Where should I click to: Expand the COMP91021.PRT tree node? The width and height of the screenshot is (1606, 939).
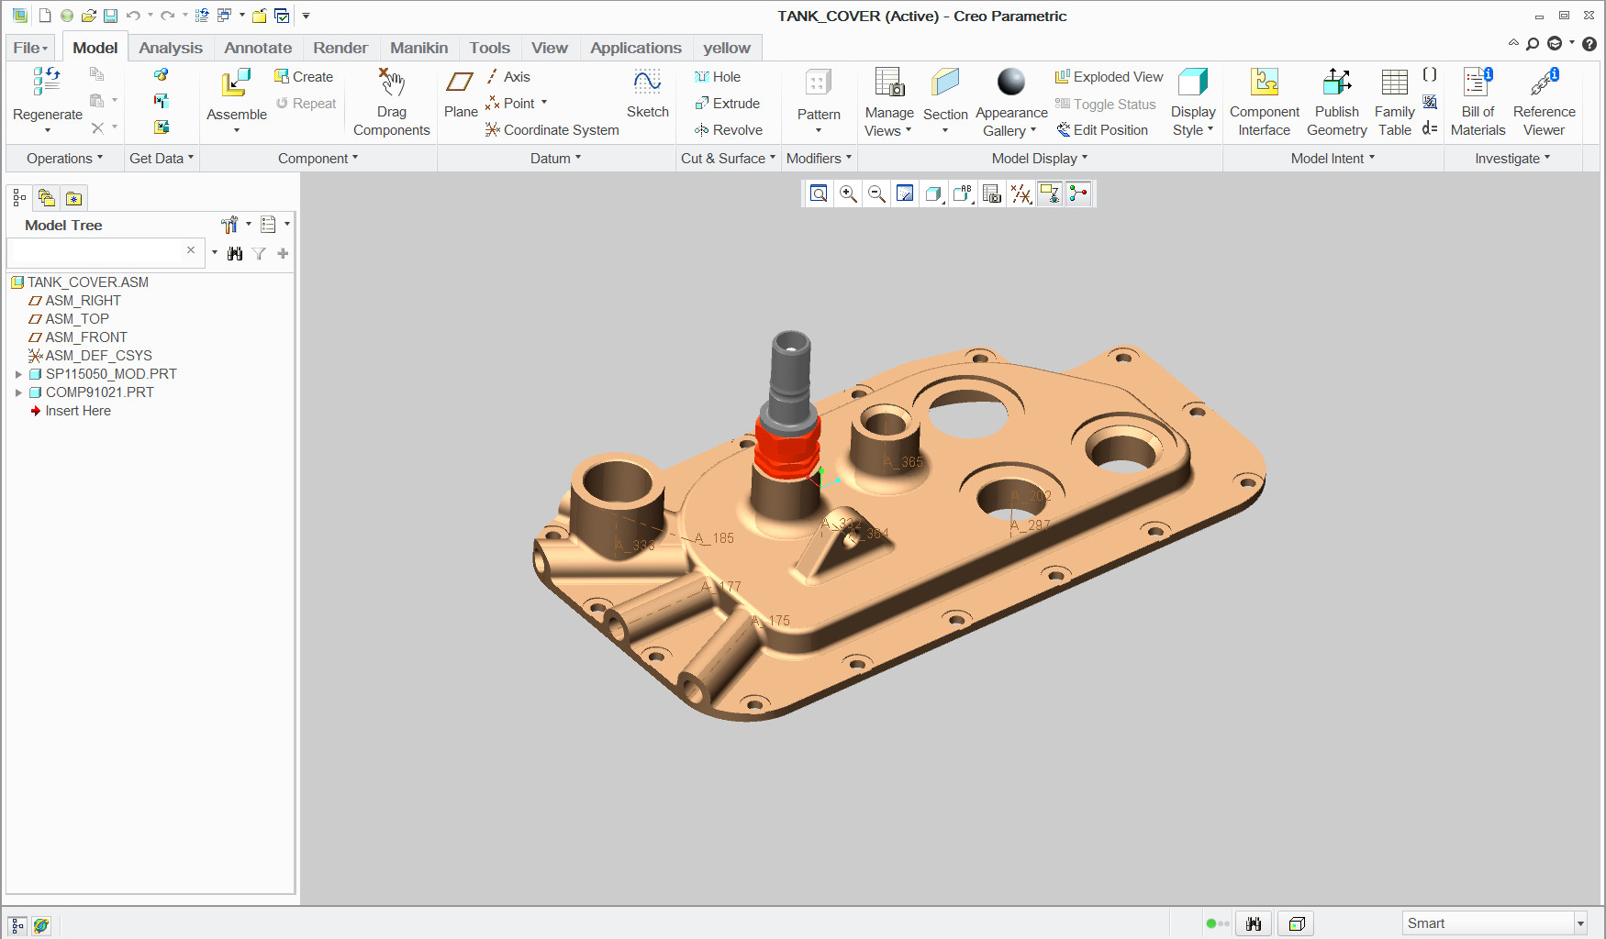(x=18, y=392)
